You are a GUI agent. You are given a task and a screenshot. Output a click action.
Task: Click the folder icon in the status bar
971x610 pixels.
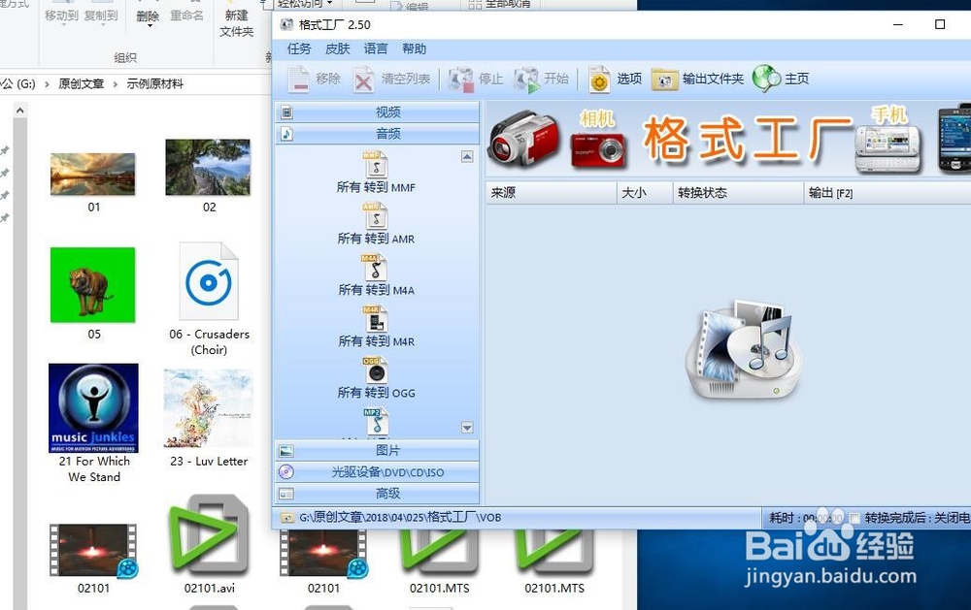pos(286,517)
